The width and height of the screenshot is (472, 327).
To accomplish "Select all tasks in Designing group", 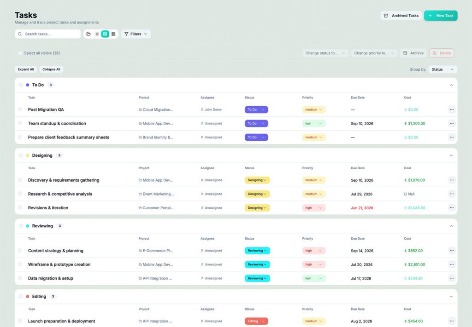I will click(x=21, y=155).
